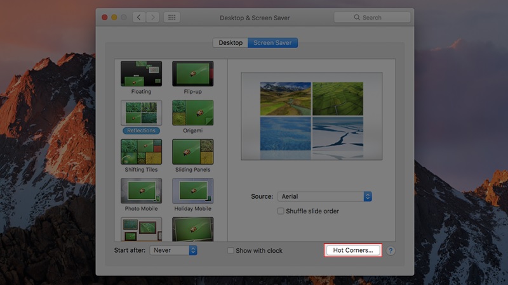Open help with the question mark button
Screen dimensions: 508x285
(x=391, y=251)
